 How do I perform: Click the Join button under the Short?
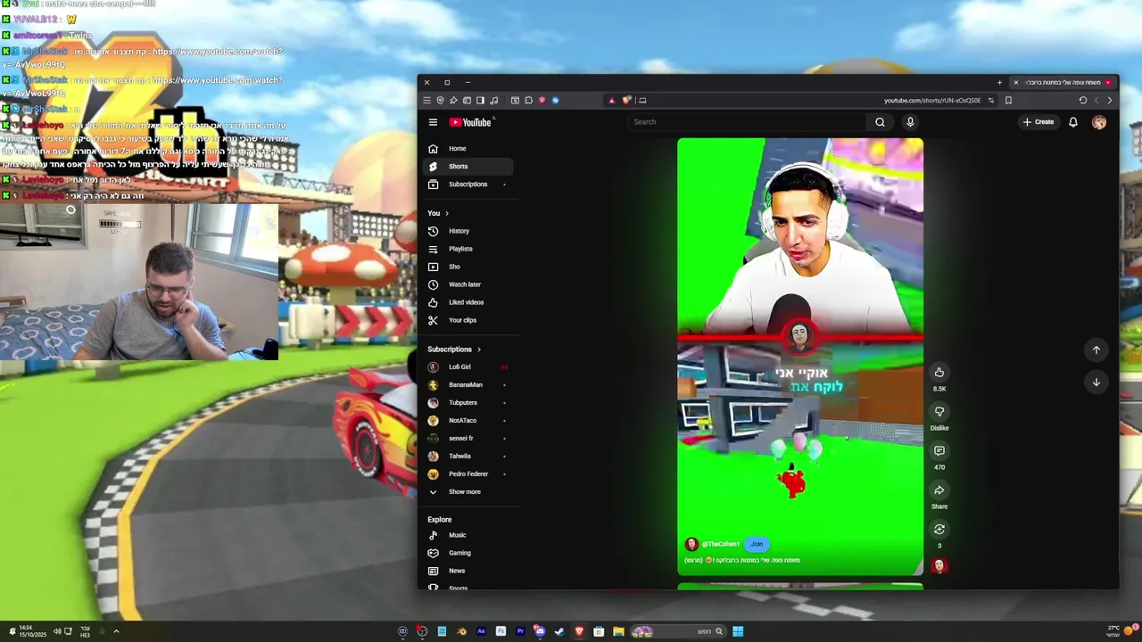[757, 544]
